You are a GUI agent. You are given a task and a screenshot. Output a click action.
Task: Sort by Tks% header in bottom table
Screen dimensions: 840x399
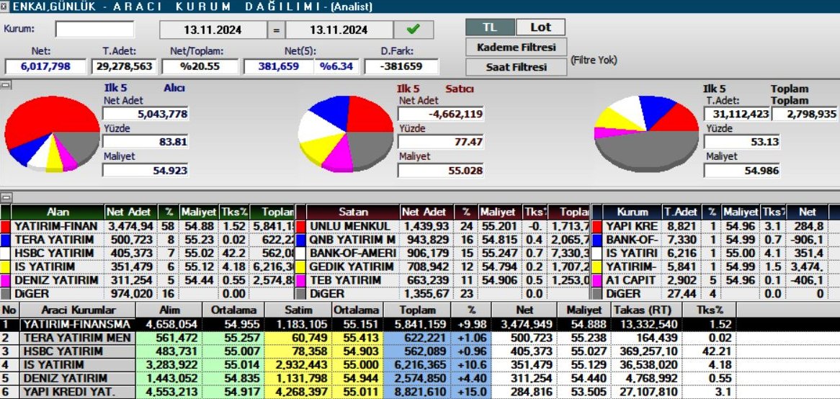[x=711, y=310]
